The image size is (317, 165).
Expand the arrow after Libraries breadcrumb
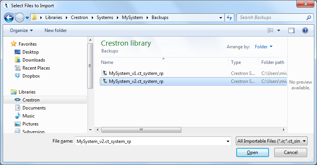66,18
